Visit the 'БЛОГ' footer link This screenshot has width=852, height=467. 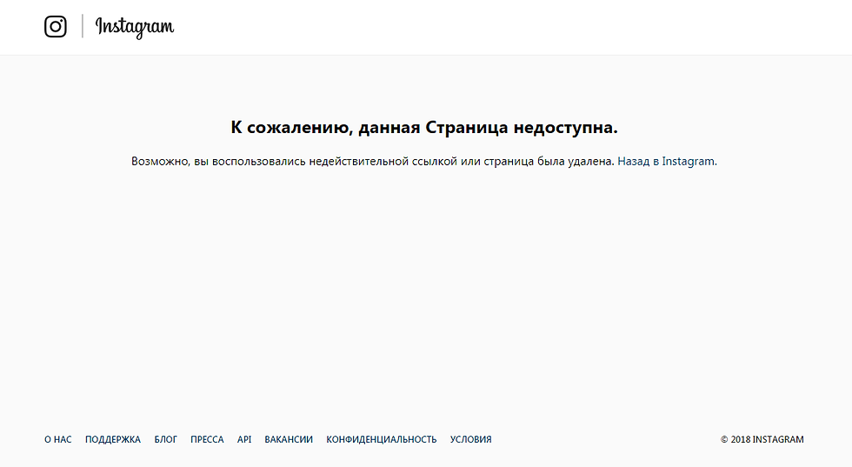click(x=166, y=439)
